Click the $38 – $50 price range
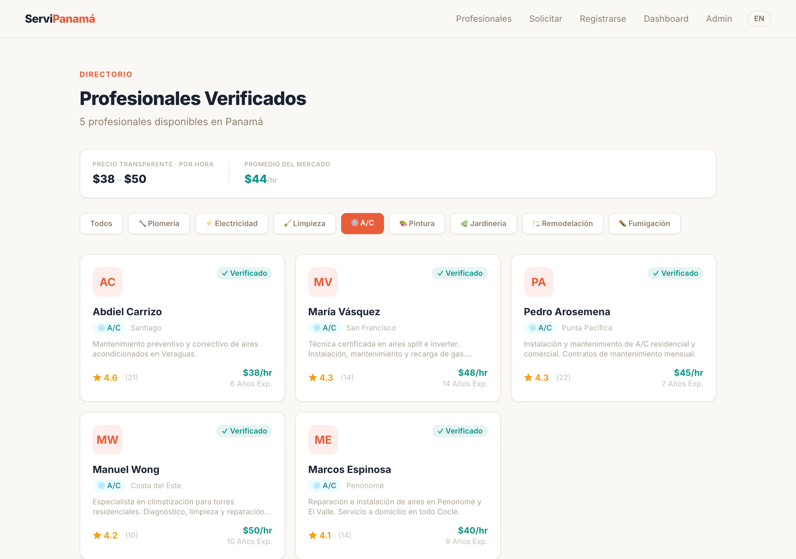796x559 pixels. (119, 179)
